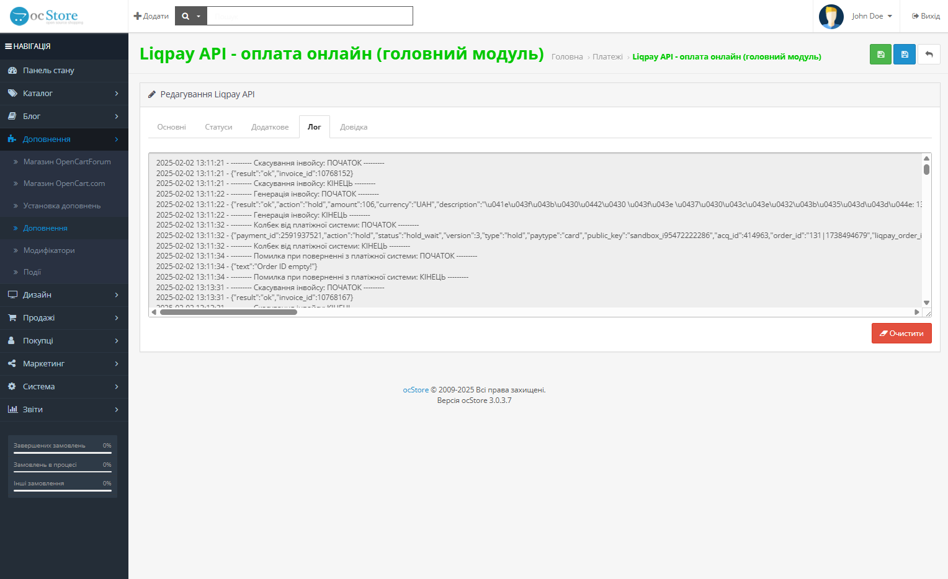The image size is (948, 579).
Task: Expand Дизайн menu chevron
Action: pyautogui.click(x=117, y=295)
